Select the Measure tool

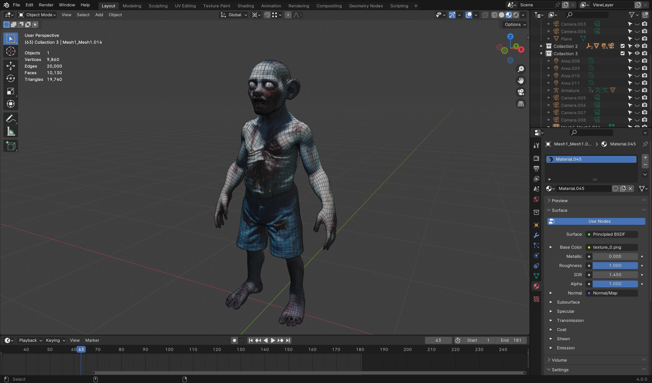[11, 131]
